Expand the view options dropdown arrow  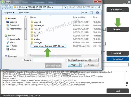[86, 13]
